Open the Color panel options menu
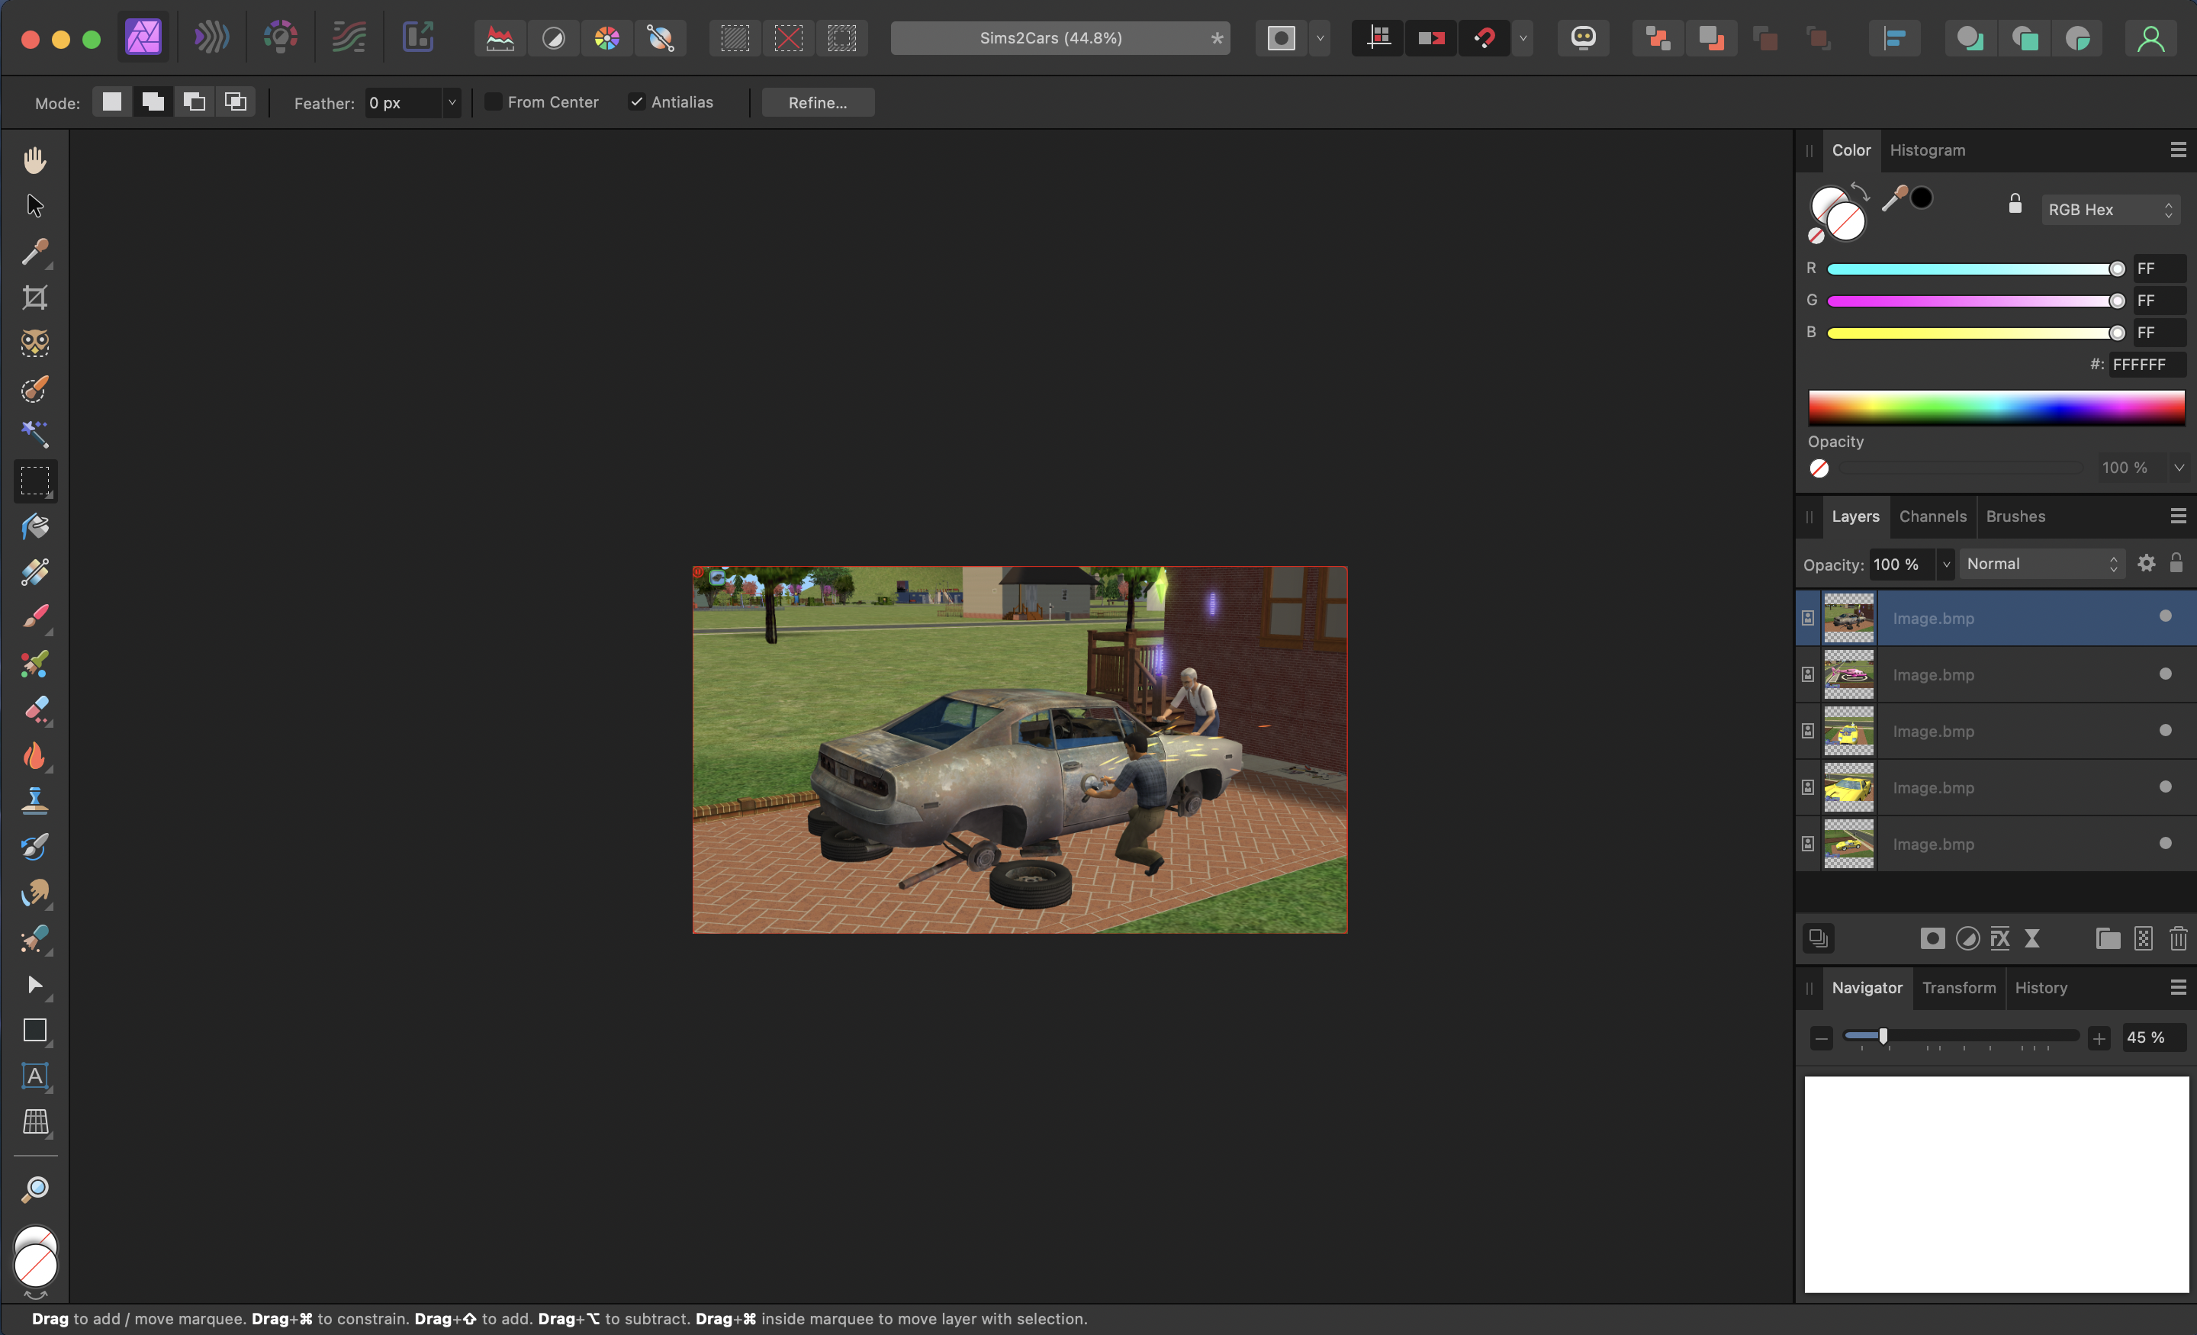The height and width of the screenshot is (1335, 2197). (x=2178, y=150)
